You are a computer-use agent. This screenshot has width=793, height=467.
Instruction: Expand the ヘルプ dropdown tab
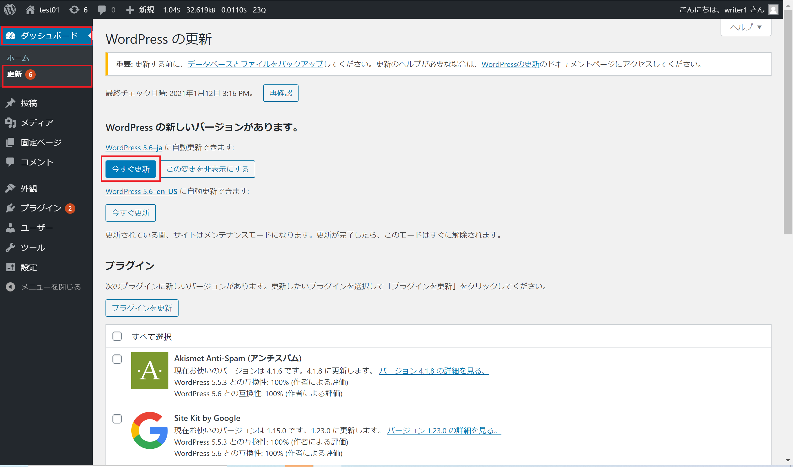[745, 27]
